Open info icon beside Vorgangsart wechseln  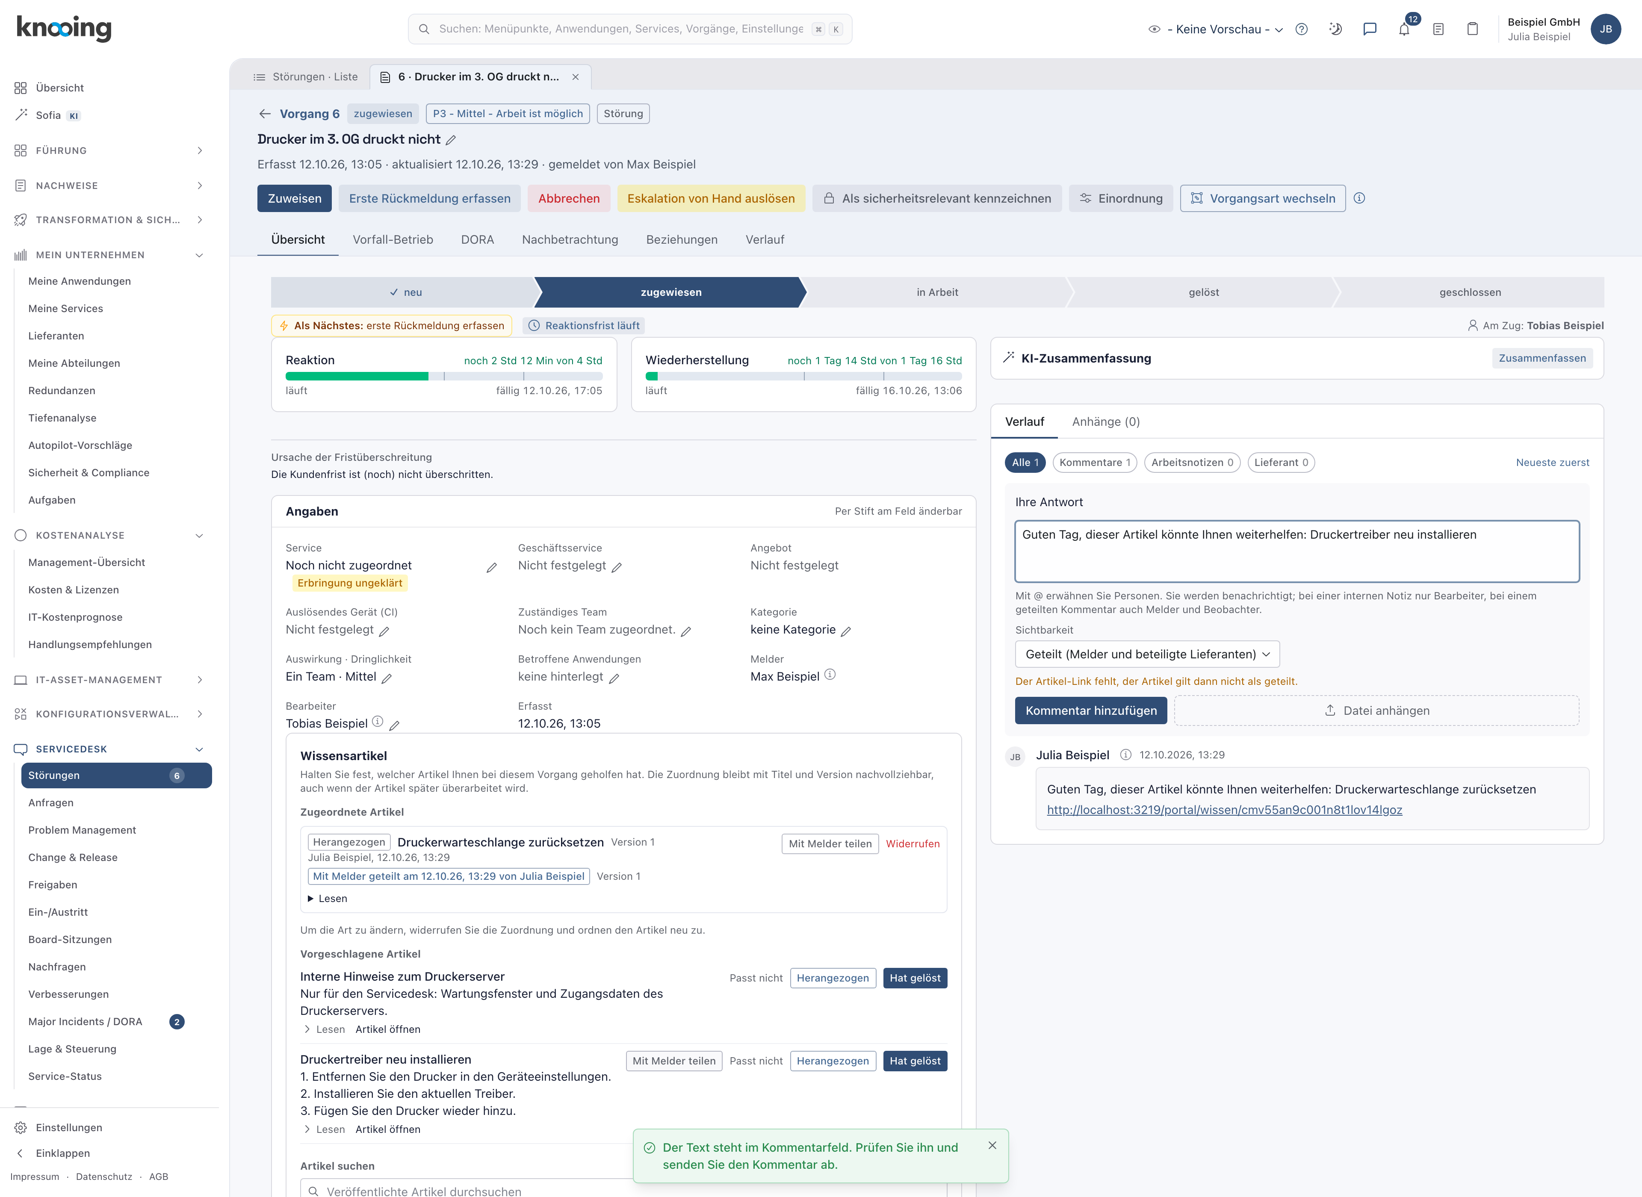point(1359,198)
